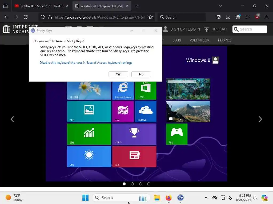Select third carousel dot
This screenshot has height=204, width=273.
click(x=140, y=184)
